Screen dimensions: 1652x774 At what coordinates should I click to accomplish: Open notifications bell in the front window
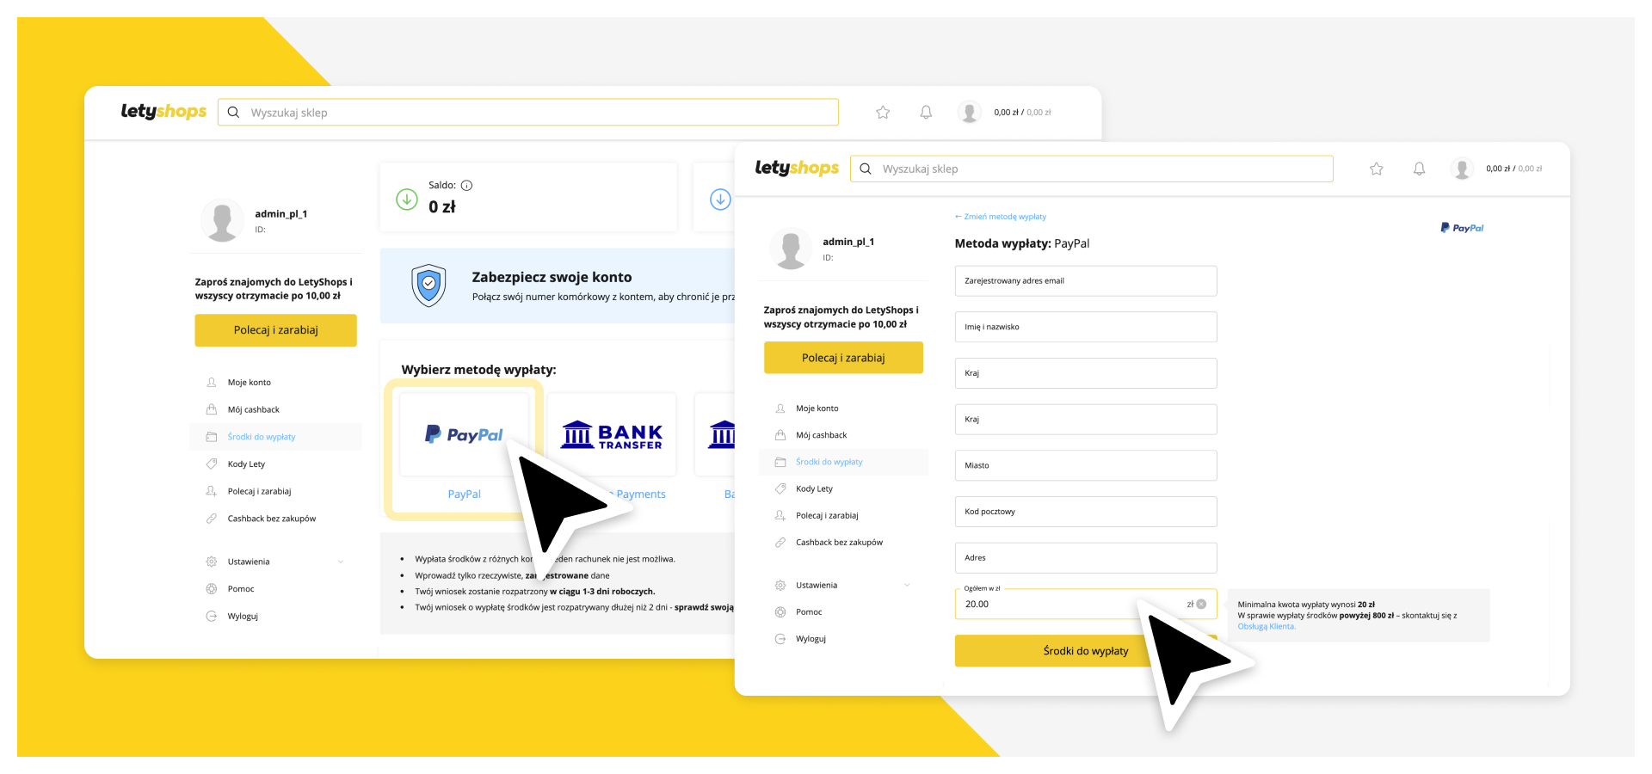1420,169
